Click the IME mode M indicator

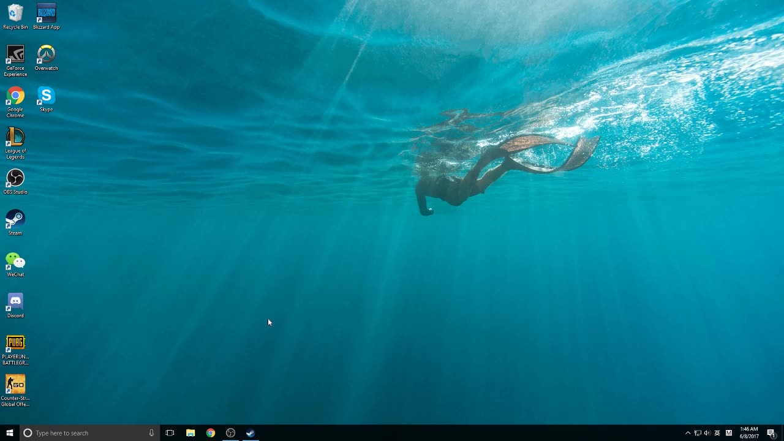[729, 433]
